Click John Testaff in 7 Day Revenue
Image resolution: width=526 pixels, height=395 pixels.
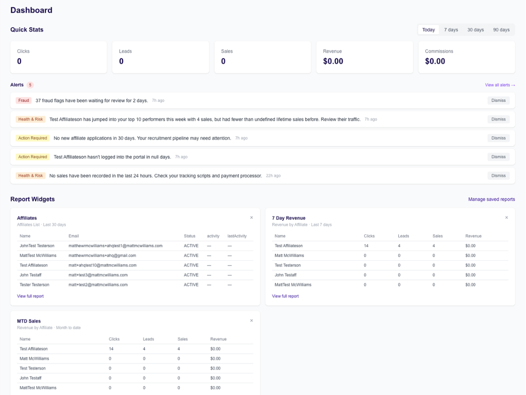286,275
